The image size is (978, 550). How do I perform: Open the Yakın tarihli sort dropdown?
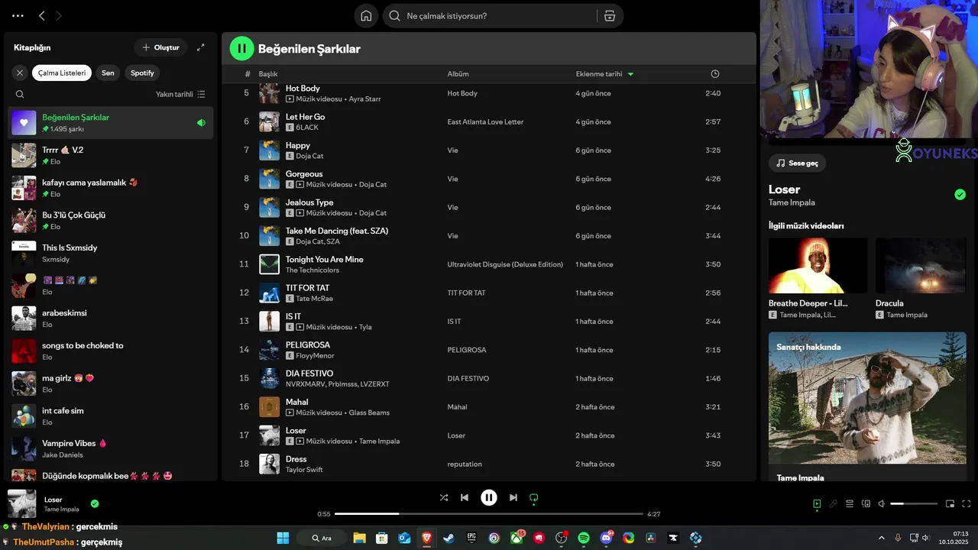pos(180,95)
